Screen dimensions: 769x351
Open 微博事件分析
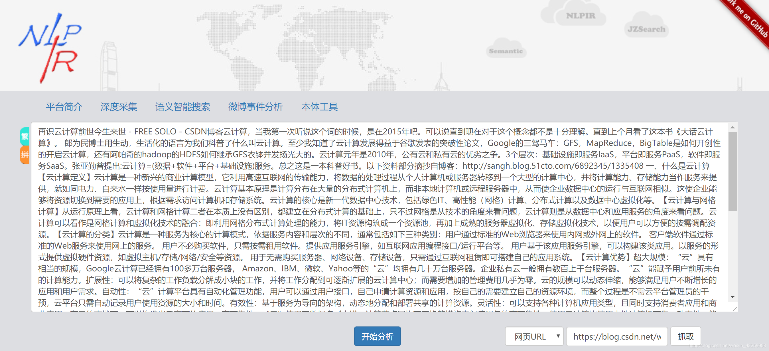click(x=256, y=107)
